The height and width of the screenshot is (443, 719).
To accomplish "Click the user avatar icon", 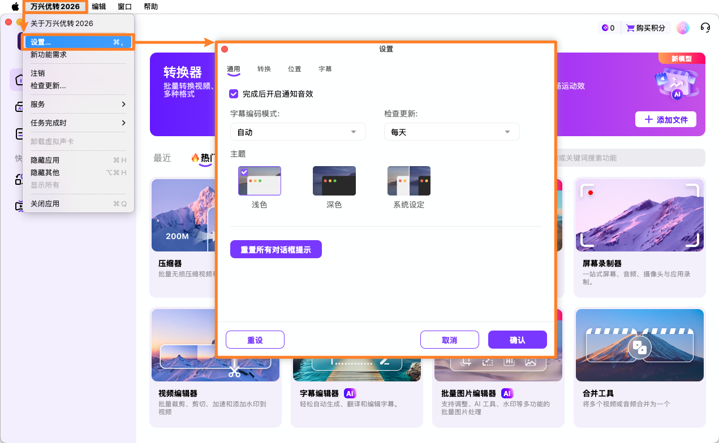I will (x=683, y=27).
